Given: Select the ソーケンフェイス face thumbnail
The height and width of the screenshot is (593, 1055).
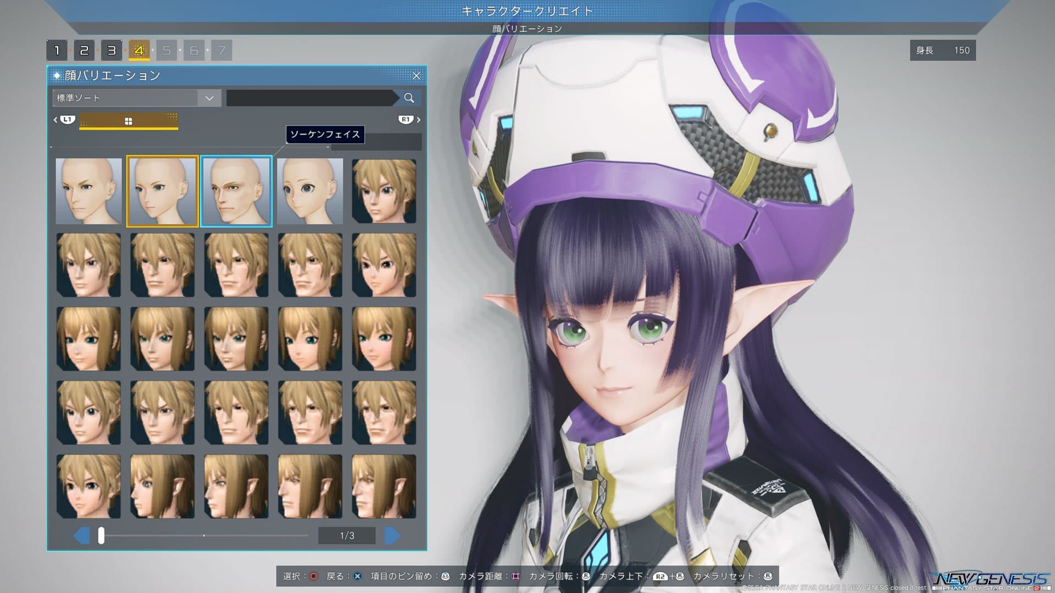Looking at the screenshot, I should (x=236, y=191).
